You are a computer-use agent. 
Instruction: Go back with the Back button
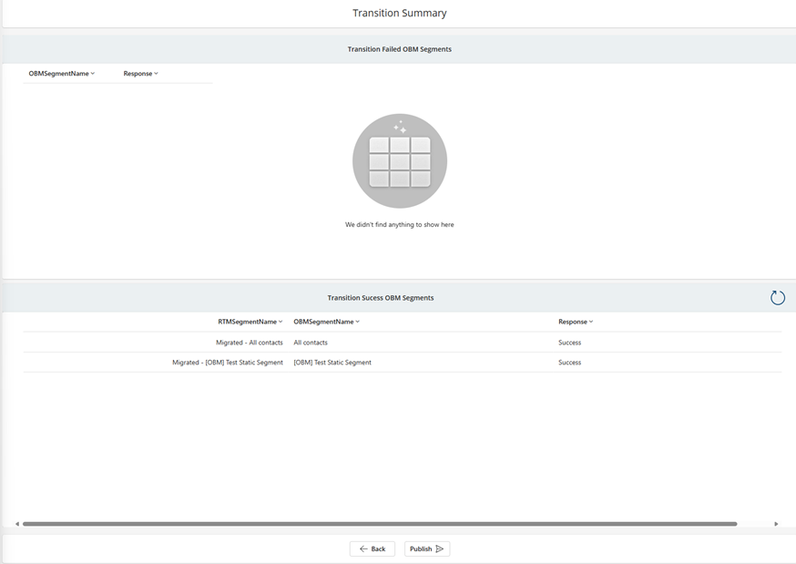(372, 549)
